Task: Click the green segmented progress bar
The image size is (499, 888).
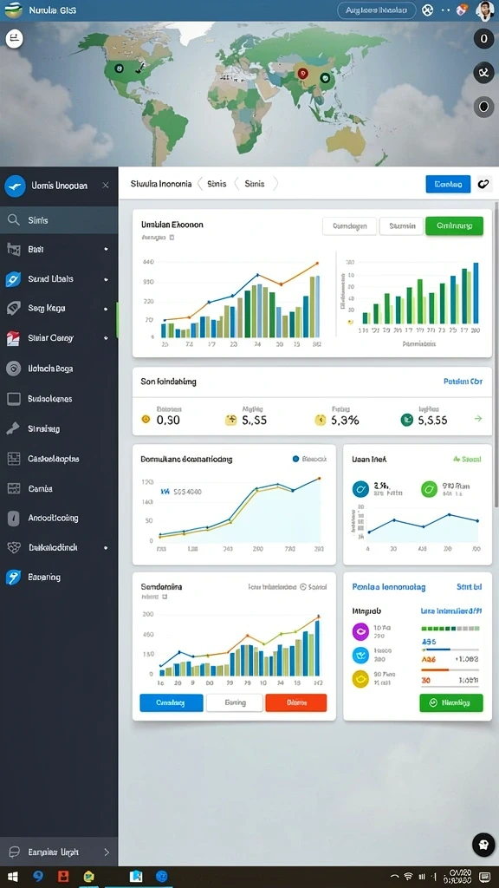Action: click(450, 629)
